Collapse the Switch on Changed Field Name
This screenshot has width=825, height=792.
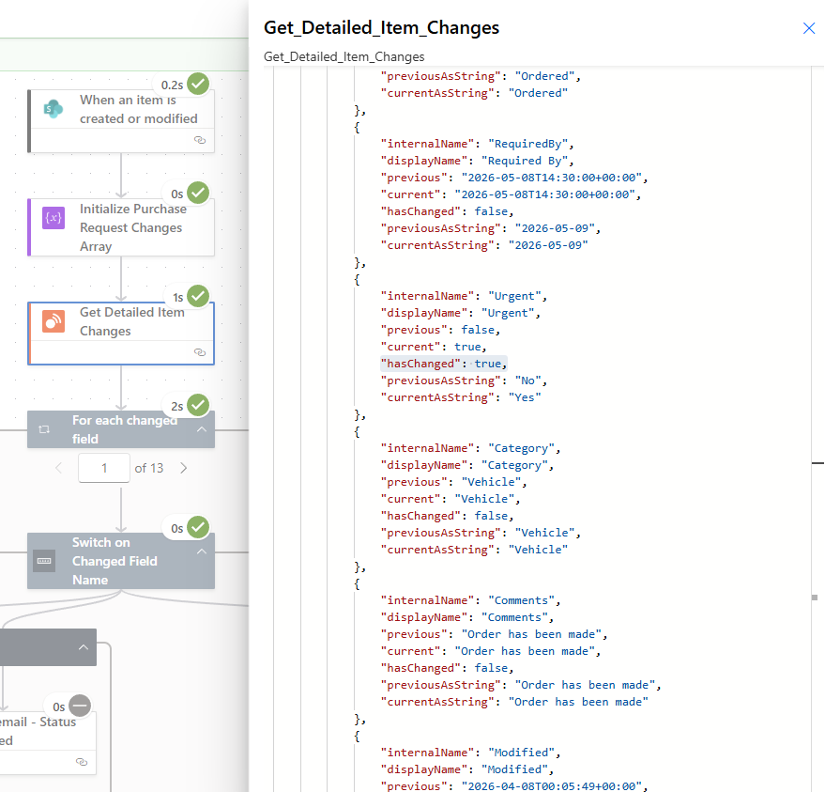pyautogui.click(x=202, y=551)
